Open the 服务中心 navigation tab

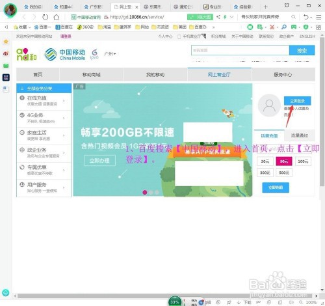point(283,74)
